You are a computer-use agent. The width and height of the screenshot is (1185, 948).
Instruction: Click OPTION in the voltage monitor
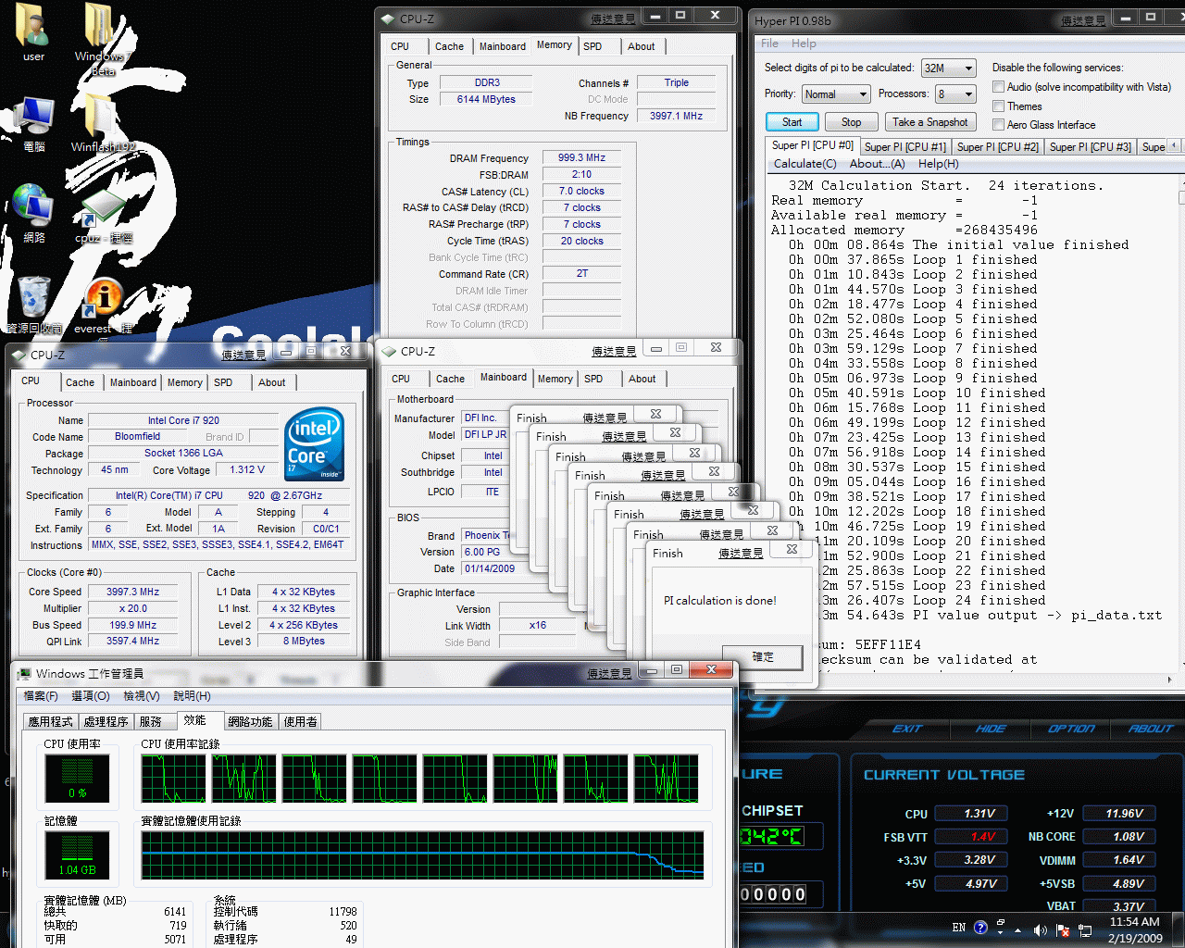[1070, 729]
